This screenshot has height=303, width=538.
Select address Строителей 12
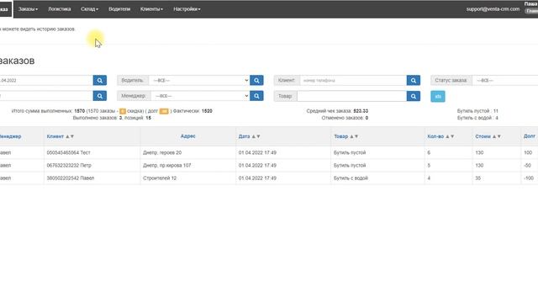point(160,178)
